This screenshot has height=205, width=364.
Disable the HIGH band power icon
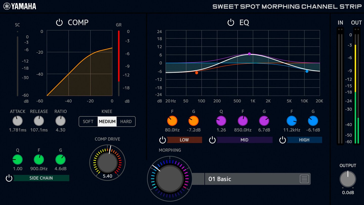coord(282,140)
